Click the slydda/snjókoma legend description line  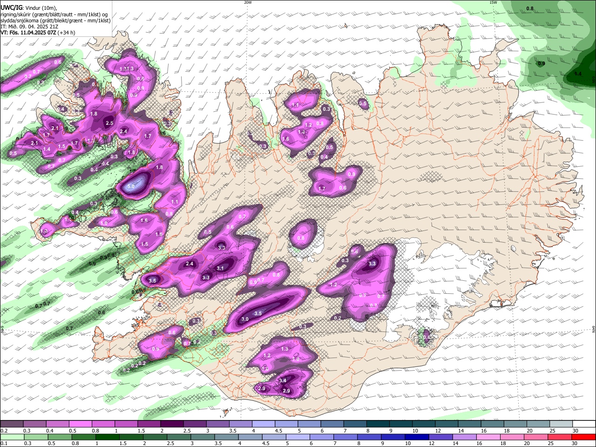pyautogui.click(x=55, y=20)
